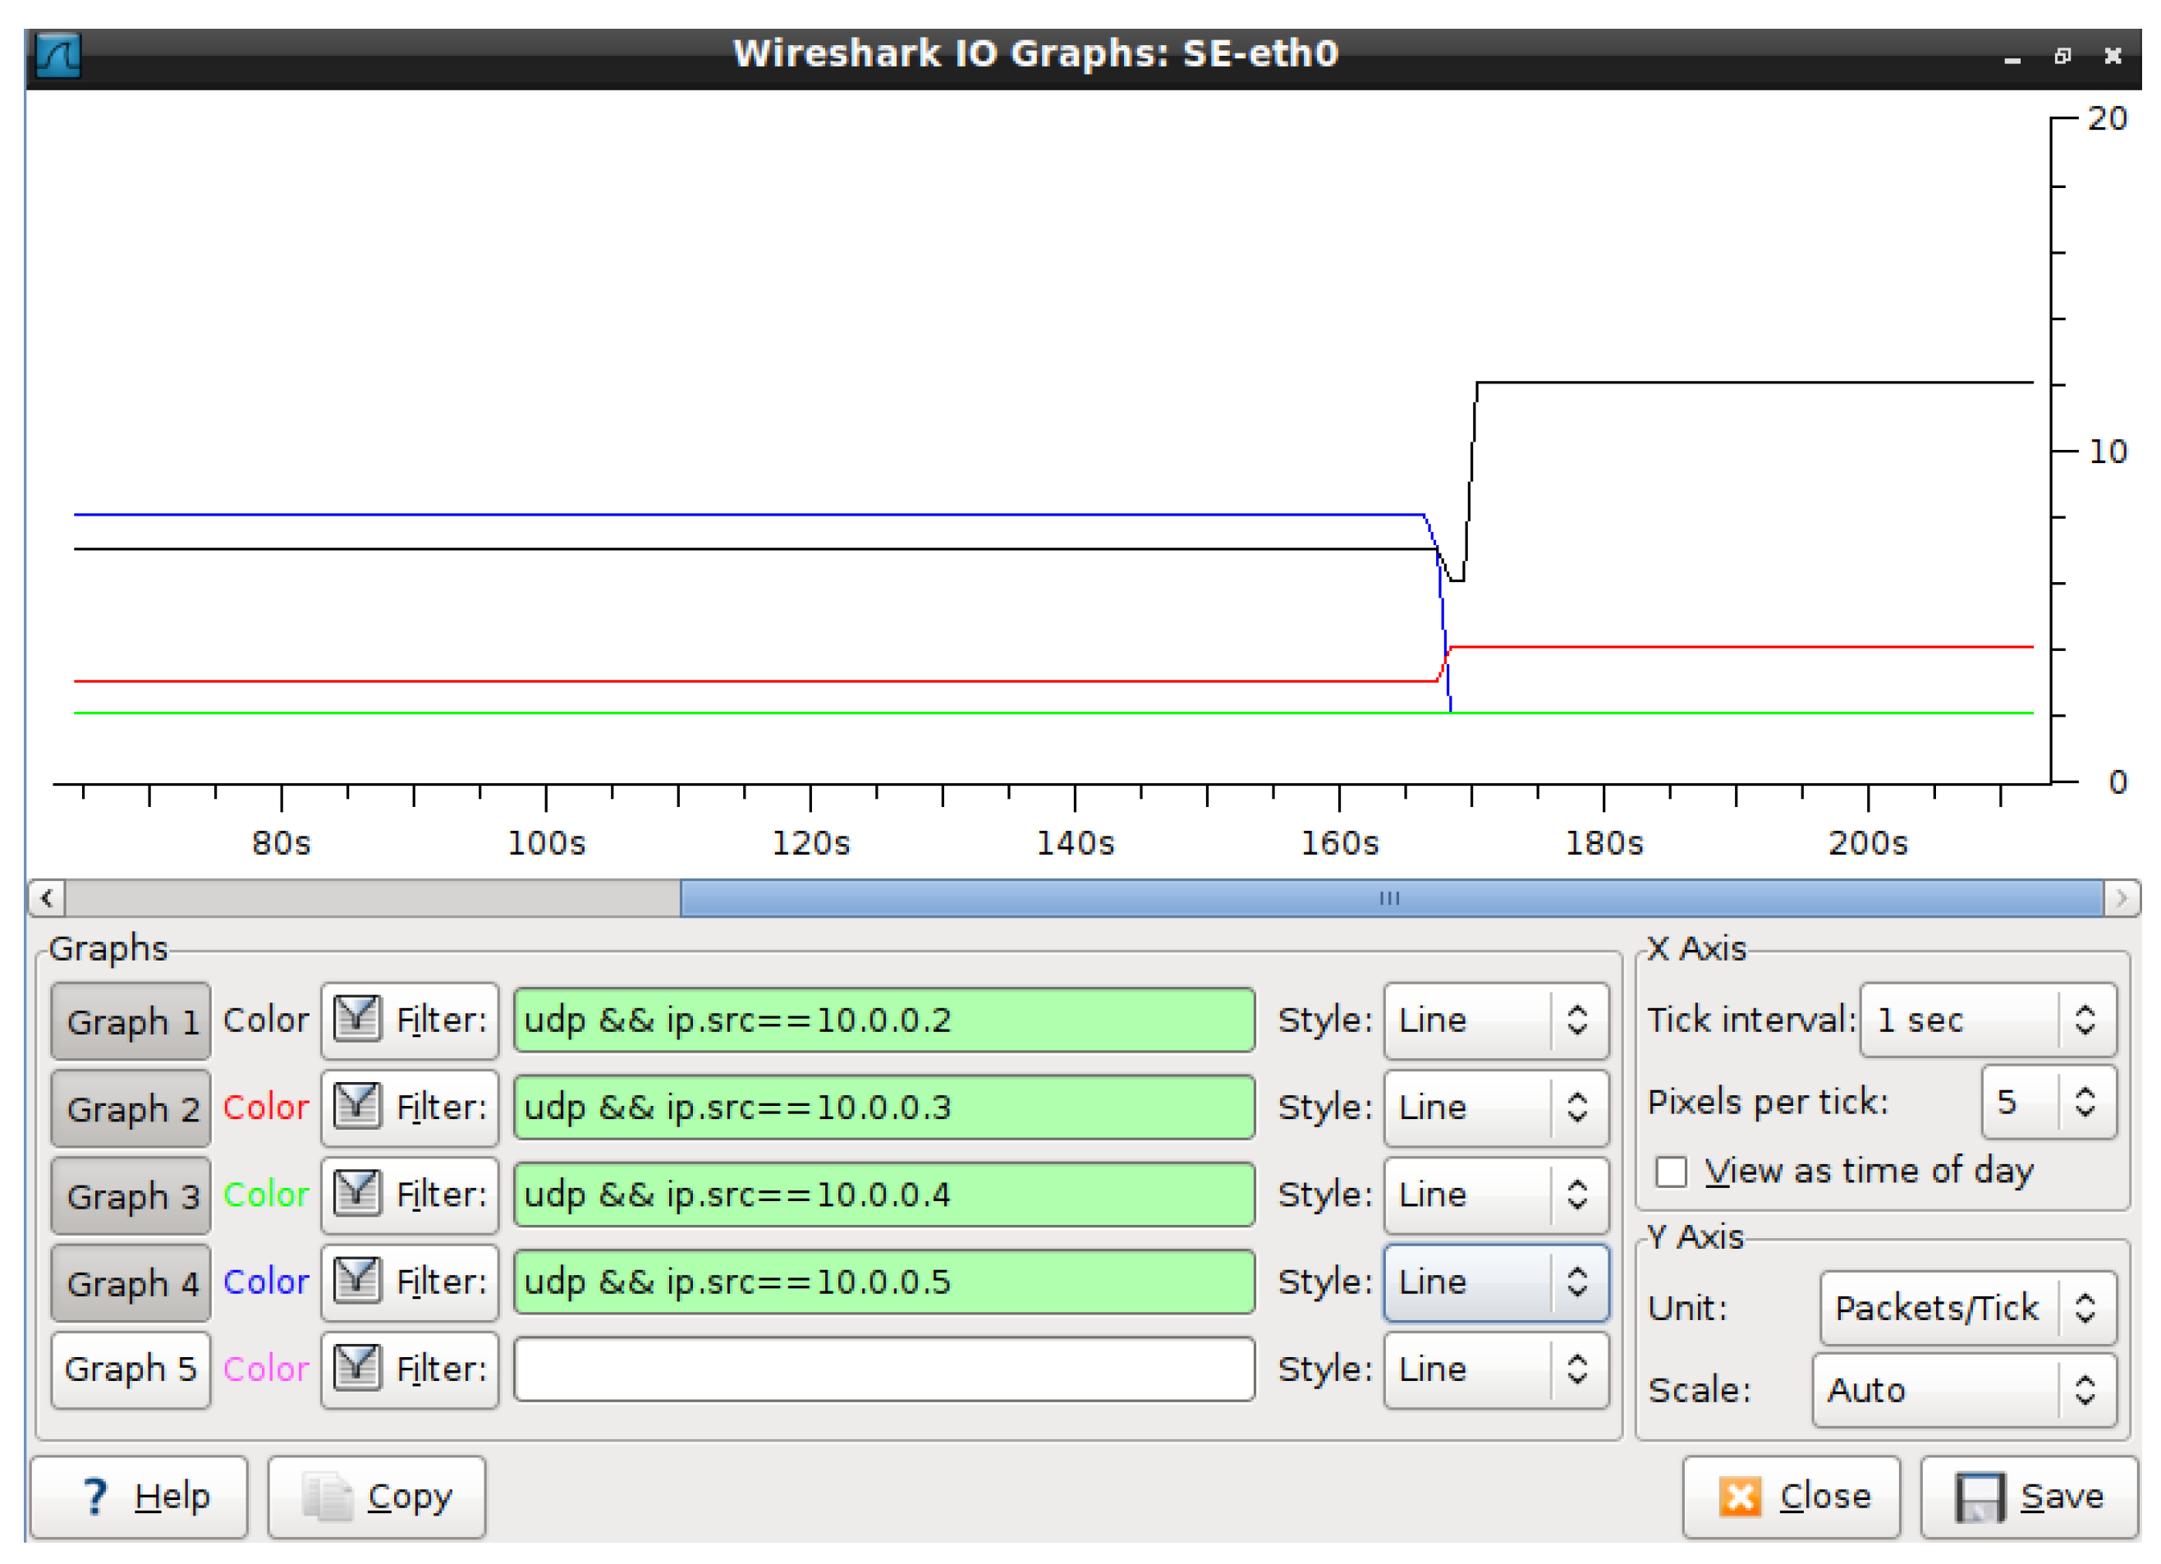Disable the Graph 3 toggle button
2161x1564 pixels.
(131, 1195)
